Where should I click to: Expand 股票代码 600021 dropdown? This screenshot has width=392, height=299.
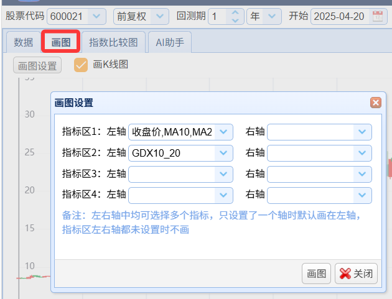(96, 17)
